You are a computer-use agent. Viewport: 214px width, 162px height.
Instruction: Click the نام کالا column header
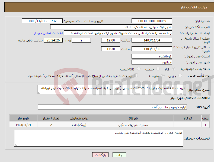click(133, 118)
